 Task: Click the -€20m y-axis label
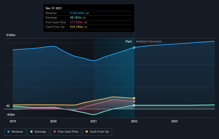click(11, 115)
